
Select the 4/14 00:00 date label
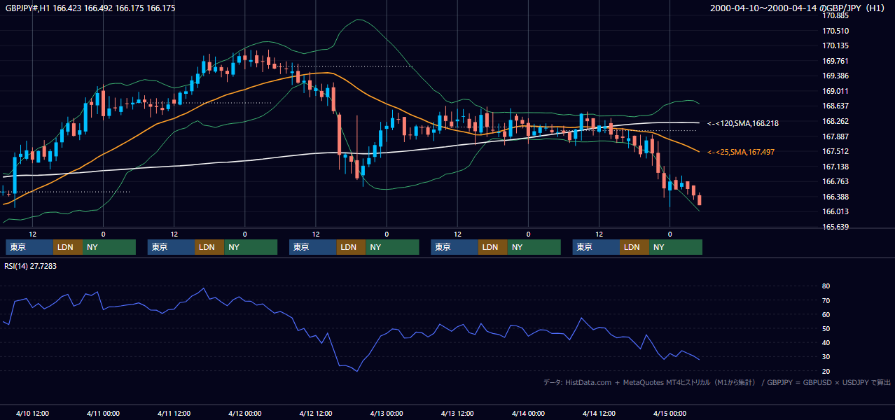[x=528, y=413]
